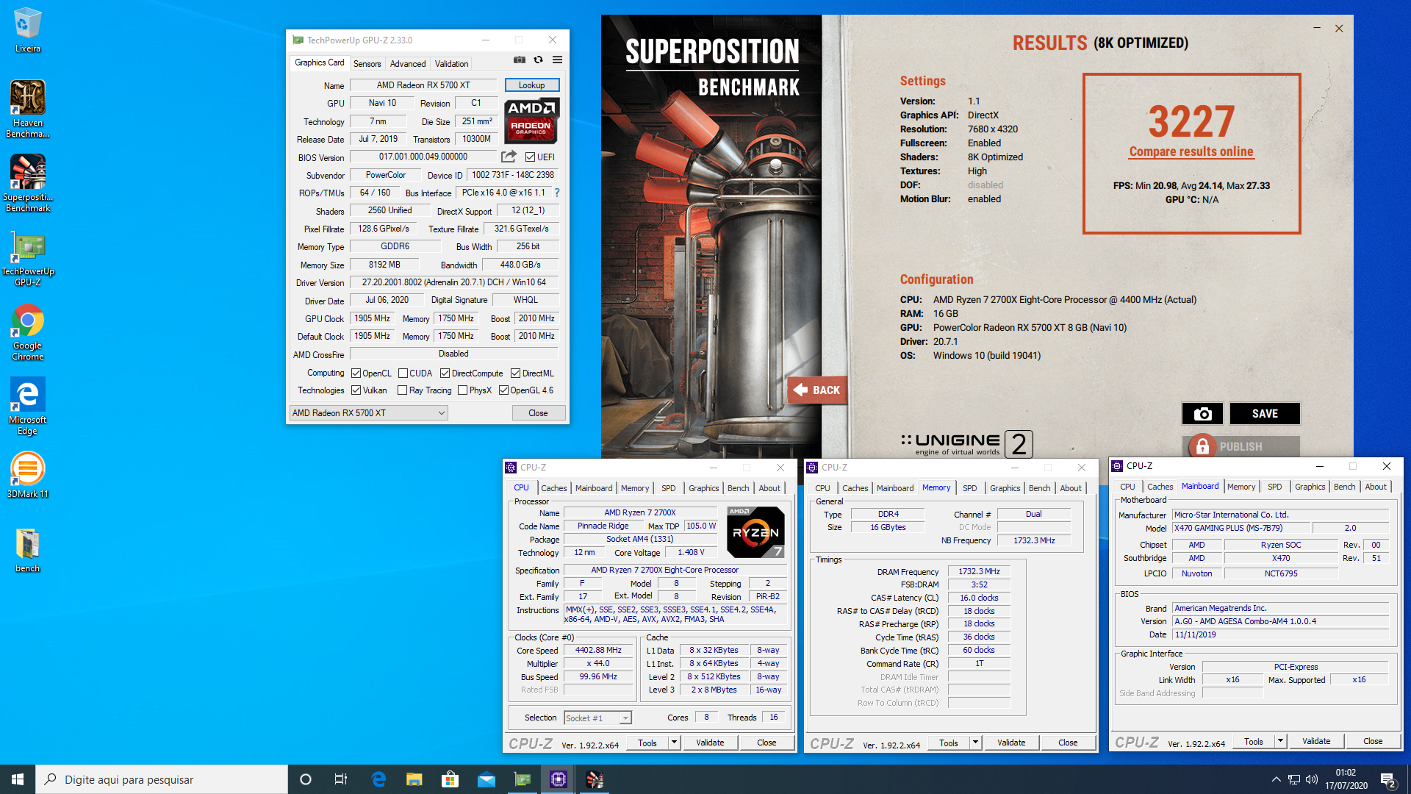Click the Superposition taskbar icon
Viewport: 1411px width, 794px height.
(x=595, y=779)
